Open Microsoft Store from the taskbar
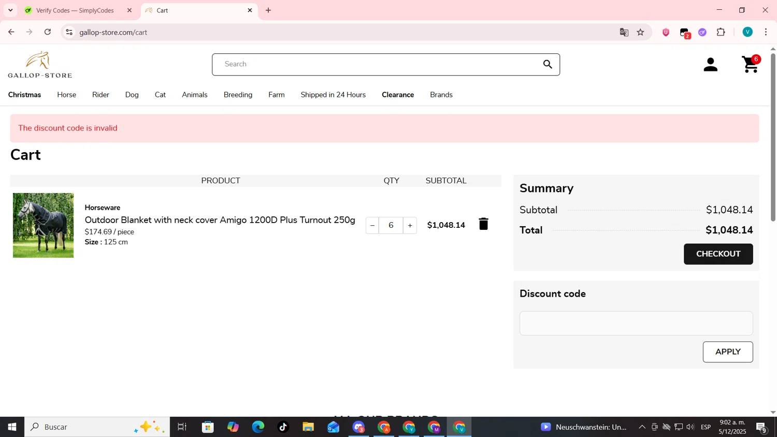Image resolution: width=777 pixels, height=437 pixels. pos(208,427)
